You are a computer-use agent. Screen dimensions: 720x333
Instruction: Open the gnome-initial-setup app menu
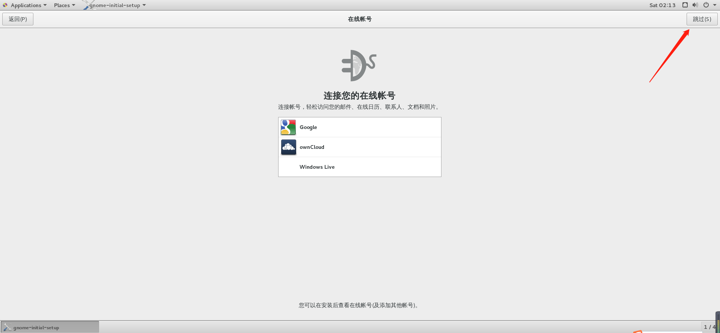point(114,5)
